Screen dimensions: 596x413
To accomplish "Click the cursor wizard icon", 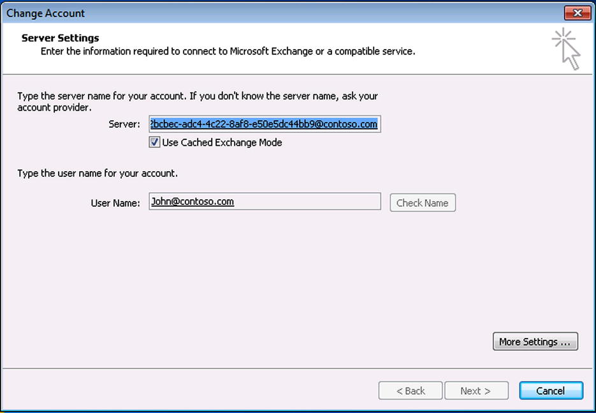I will tap(566, 50).
